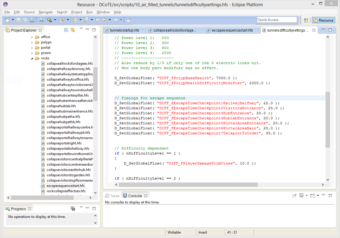The height and width of the screenshot is (238, 340).
Task: Minimize the Project Explorer view
Action: coord(87,30)
